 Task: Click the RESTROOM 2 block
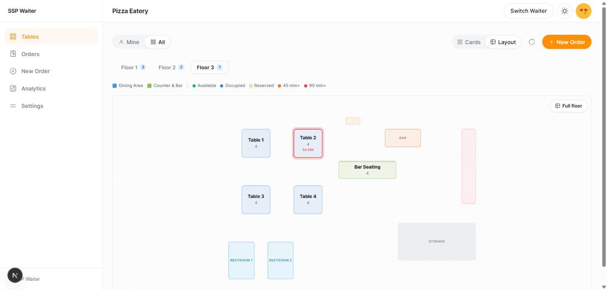tap(280, 261)
